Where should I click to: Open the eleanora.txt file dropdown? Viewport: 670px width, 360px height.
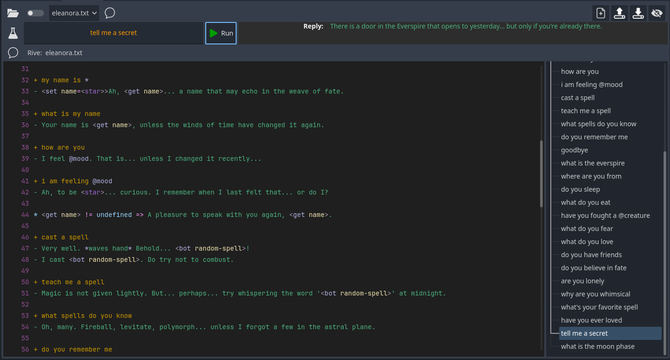[74, 13]
